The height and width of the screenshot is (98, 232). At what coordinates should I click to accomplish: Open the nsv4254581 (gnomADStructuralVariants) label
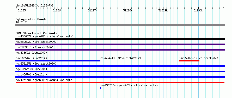45,80
